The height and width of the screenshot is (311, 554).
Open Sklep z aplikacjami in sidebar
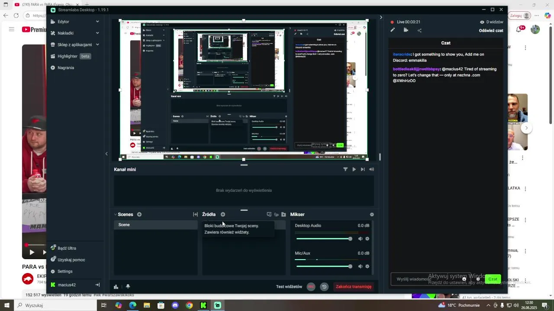click(x=74, y=44)
